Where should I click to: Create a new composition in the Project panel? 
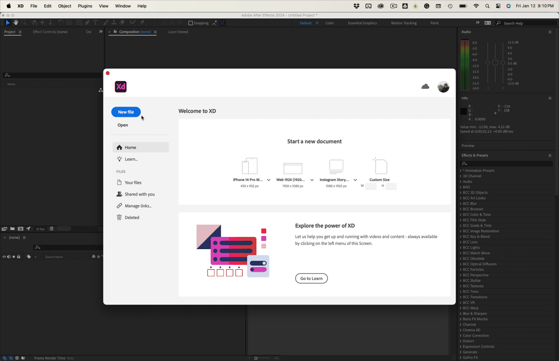coord(20,229)
